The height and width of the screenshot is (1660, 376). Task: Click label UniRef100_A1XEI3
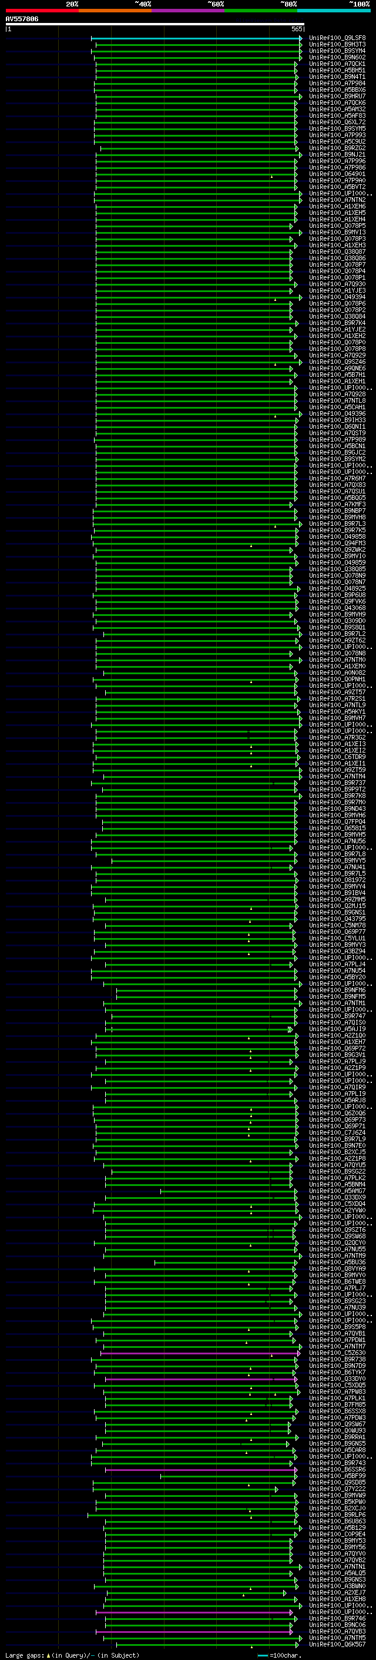click(337, 744)
